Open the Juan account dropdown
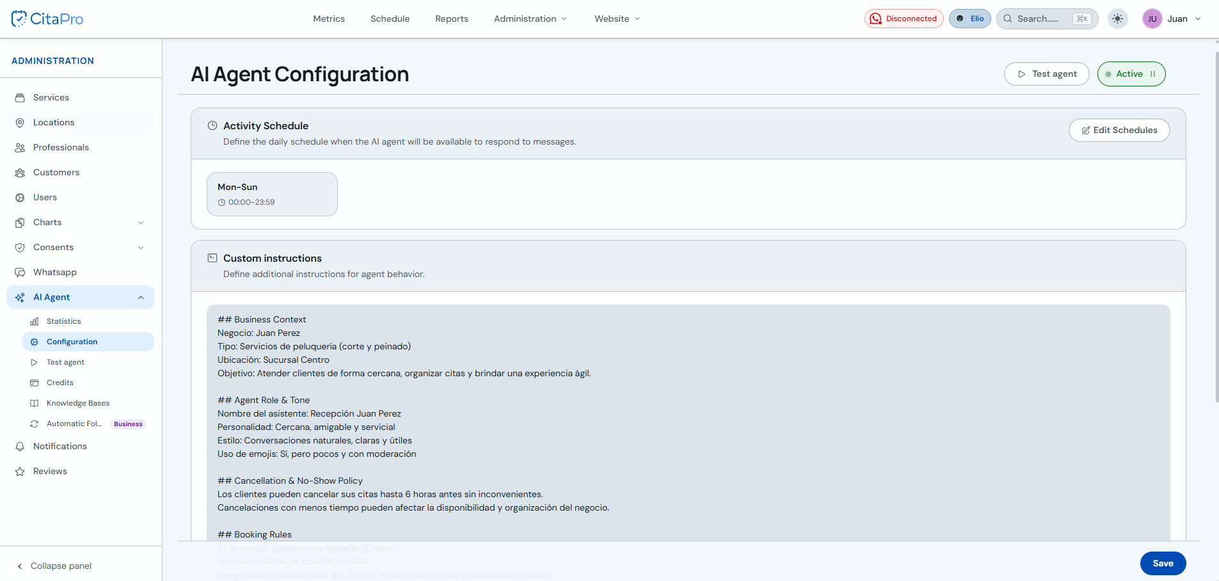 coord(1184,19)
